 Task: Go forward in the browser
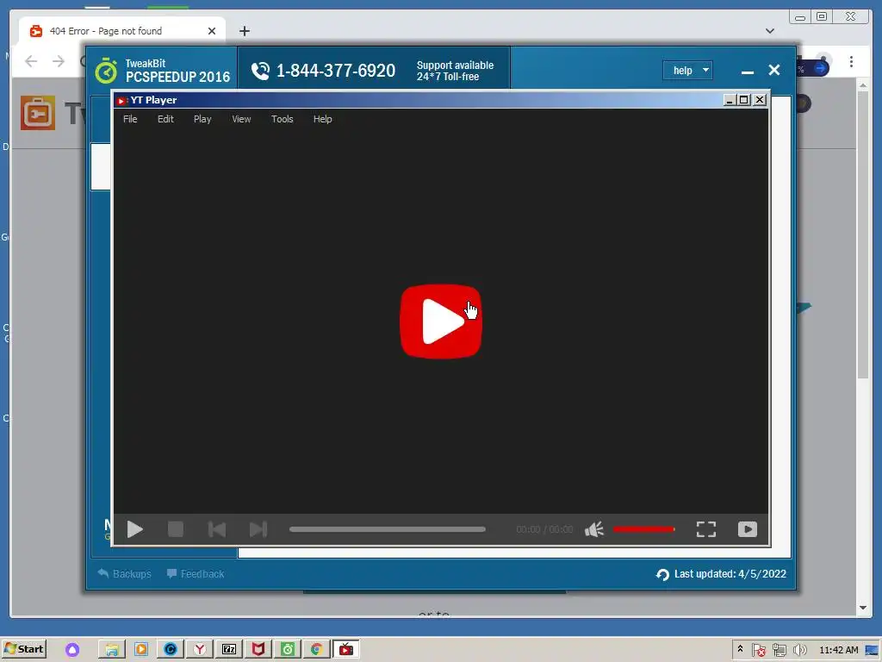tap(58, 61)
